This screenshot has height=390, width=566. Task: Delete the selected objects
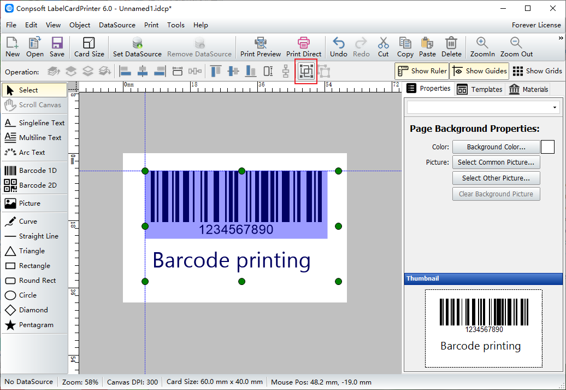(x=451, y=47)
